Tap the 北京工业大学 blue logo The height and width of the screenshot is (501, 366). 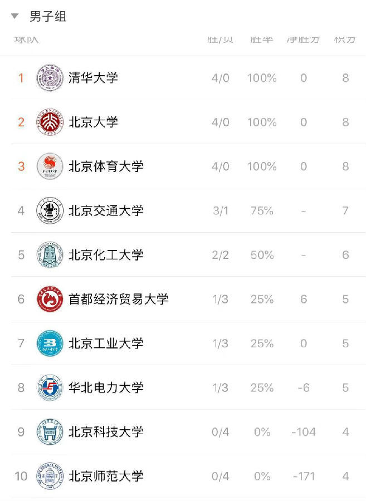[x=50, y=343]
